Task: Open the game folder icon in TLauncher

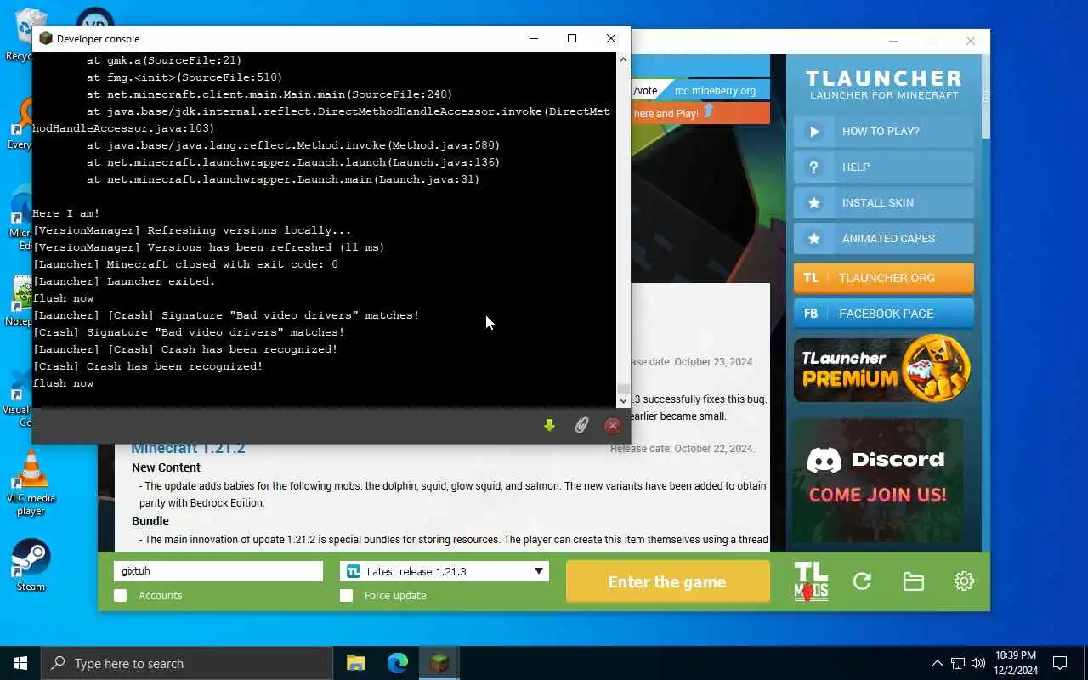Action: 913,581
